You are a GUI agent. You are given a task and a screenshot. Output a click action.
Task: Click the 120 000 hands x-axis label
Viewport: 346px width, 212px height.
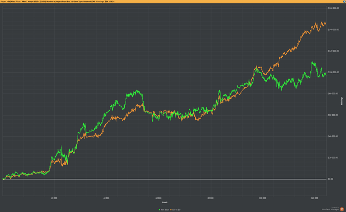[x=315, y=198]
